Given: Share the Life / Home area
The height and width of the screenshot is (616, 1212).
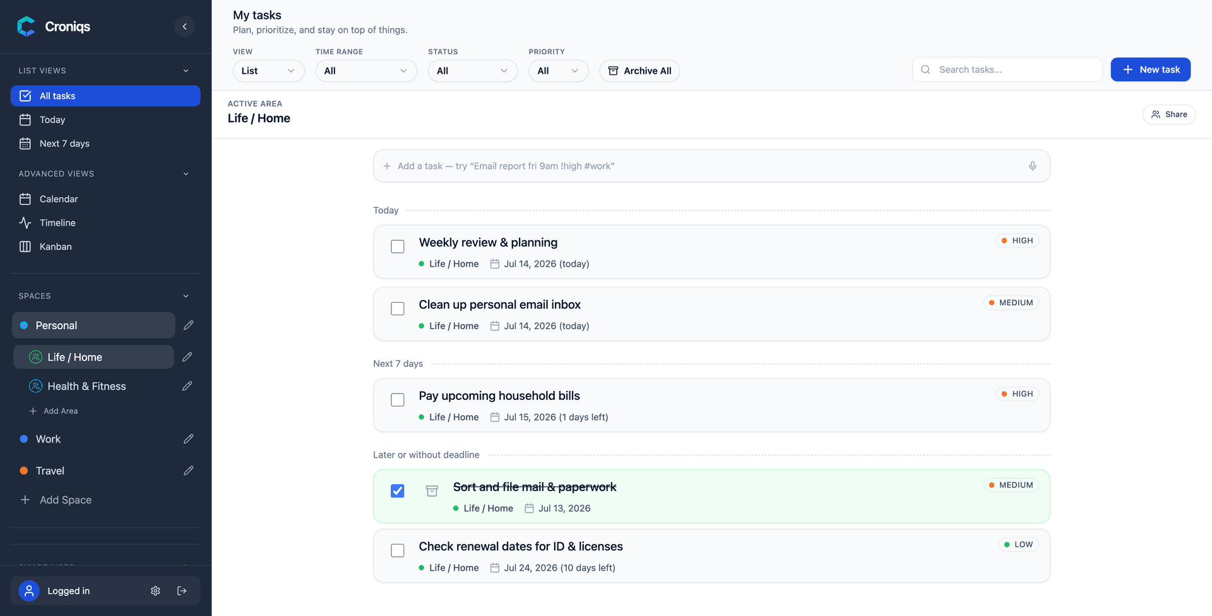Looking at the screenshot, I should pos(1168,114).
